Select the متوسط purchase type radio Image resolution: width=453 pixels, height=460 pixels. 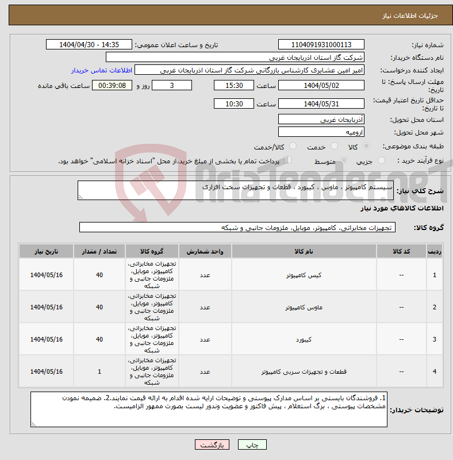344,160
